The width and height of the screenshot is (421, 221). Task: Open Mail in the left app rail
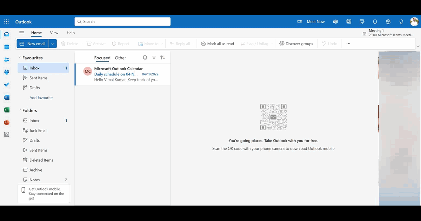[7, 34]
